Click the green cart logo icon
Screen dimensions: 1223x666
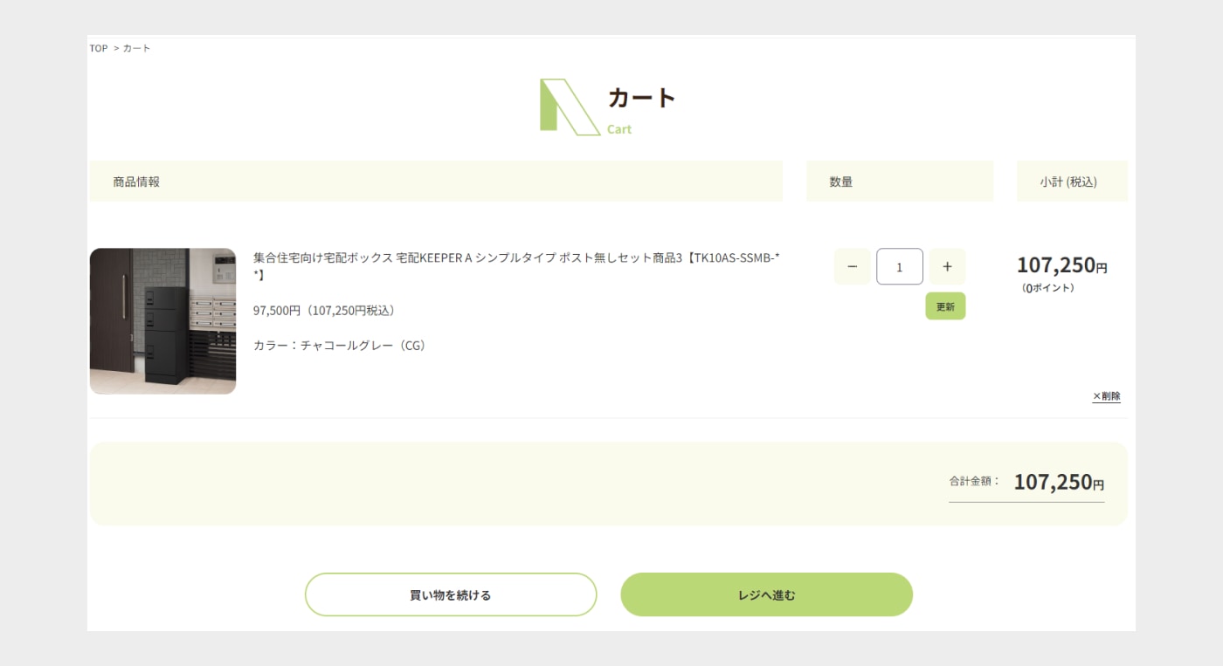569,106
